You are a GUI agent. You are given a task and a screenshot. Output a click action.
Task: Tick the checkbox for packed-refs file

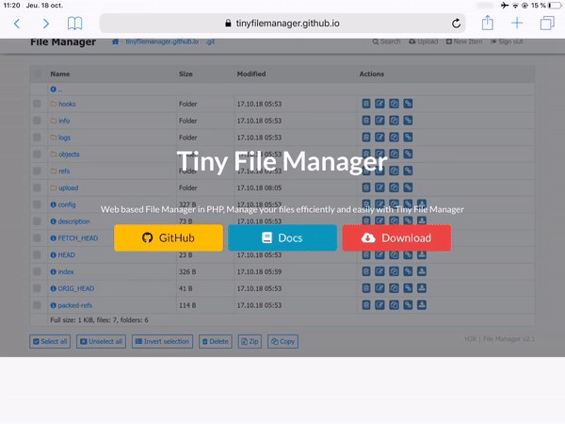click(37, 305)
